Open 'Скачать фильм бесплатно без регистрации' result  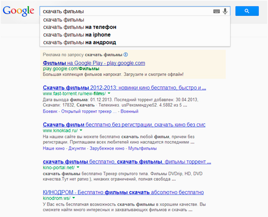(x=124, y=124)
